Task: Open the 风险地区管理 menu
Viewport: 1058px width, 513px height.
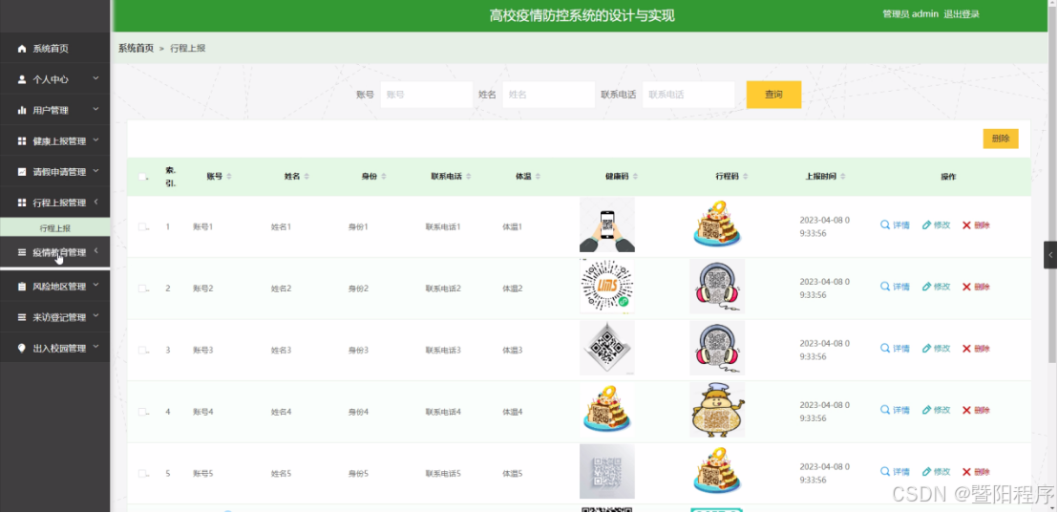Action: pos(54,287)
